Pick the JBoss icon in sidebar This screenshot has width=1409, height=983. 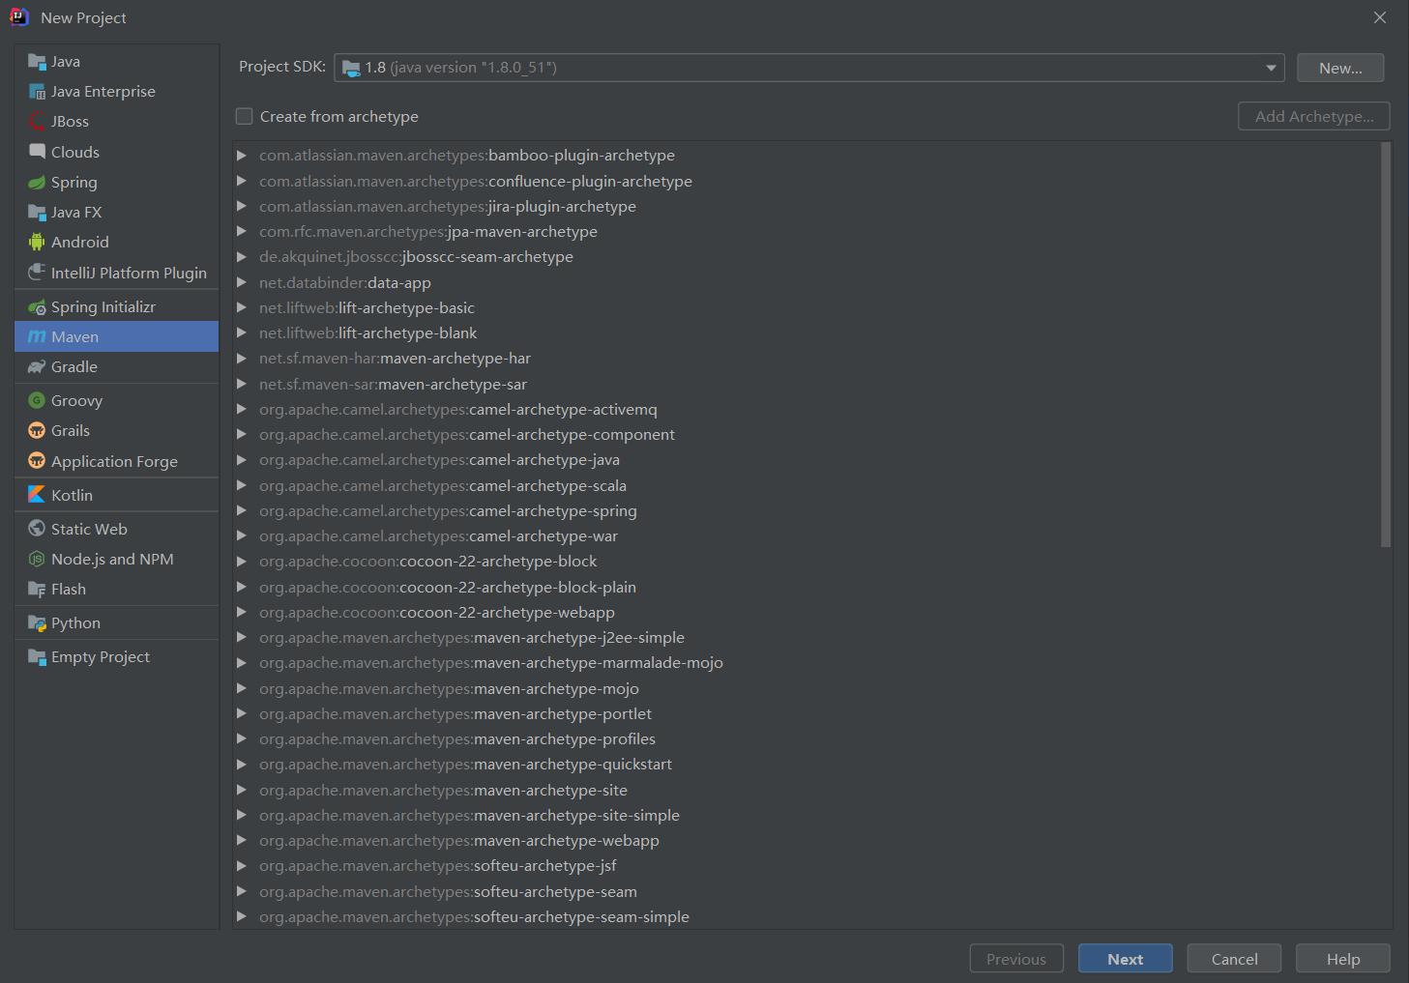point(37,122)
